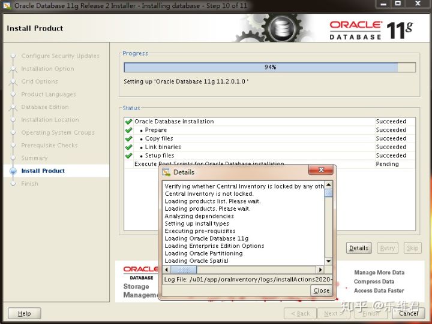This screenshot has width=432, height=324.
Task: Click the green checkmark next to Link binaries
Action: pyautogui.click(x=128, y=147)
